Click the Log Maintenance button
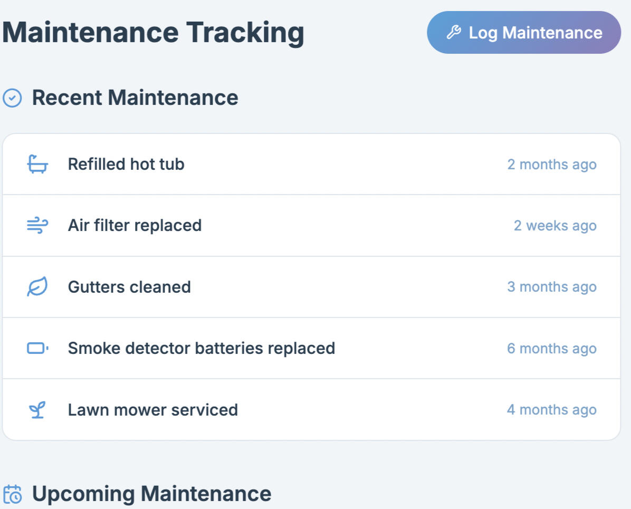 coord(523,33)
